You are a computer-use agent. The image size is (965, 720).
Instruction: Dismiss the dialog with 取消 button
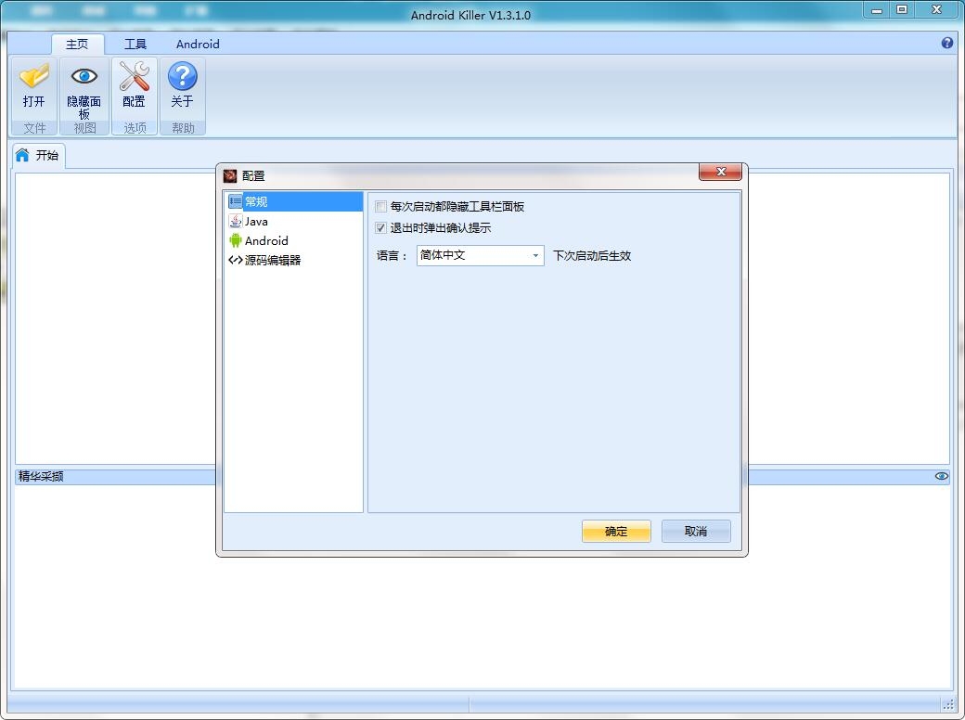coord(696,531)
